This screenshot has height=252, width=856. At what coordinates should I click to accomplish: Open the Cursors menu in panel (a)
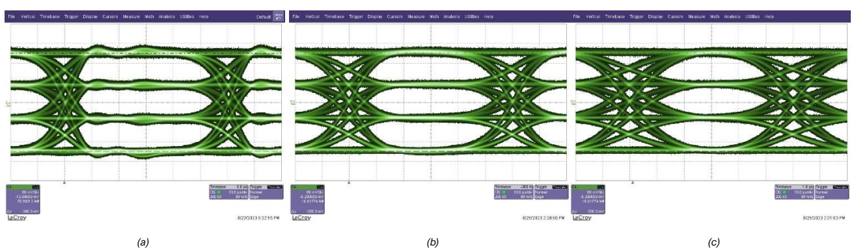pyautogui.click(x=110, y=16)
